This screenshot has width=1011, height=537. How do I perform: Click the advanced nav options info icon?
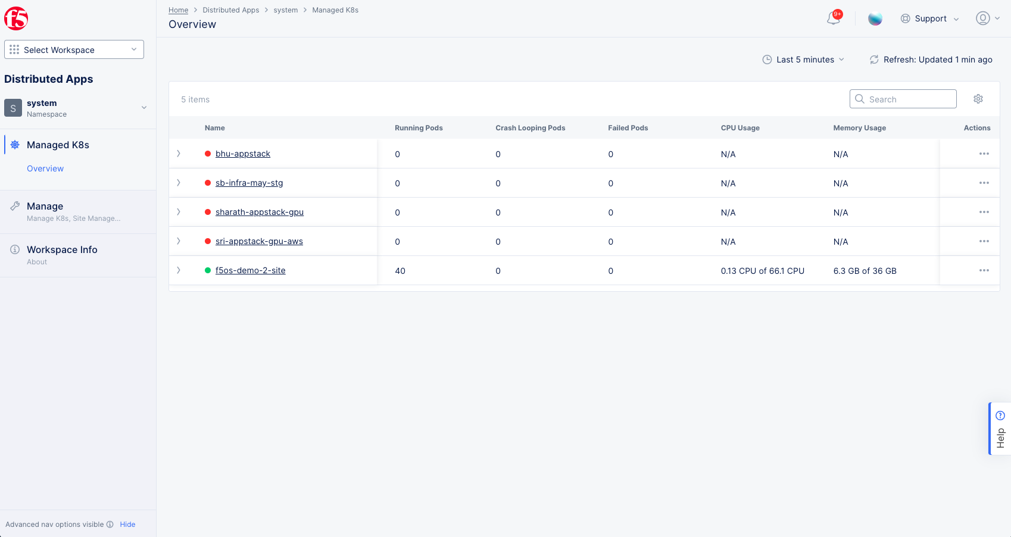click(110, 524)
